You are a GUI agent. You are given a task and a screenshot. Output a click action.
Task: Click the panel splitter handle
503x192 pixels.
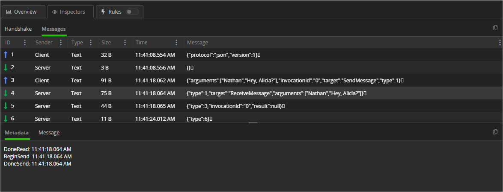[253, 123]
